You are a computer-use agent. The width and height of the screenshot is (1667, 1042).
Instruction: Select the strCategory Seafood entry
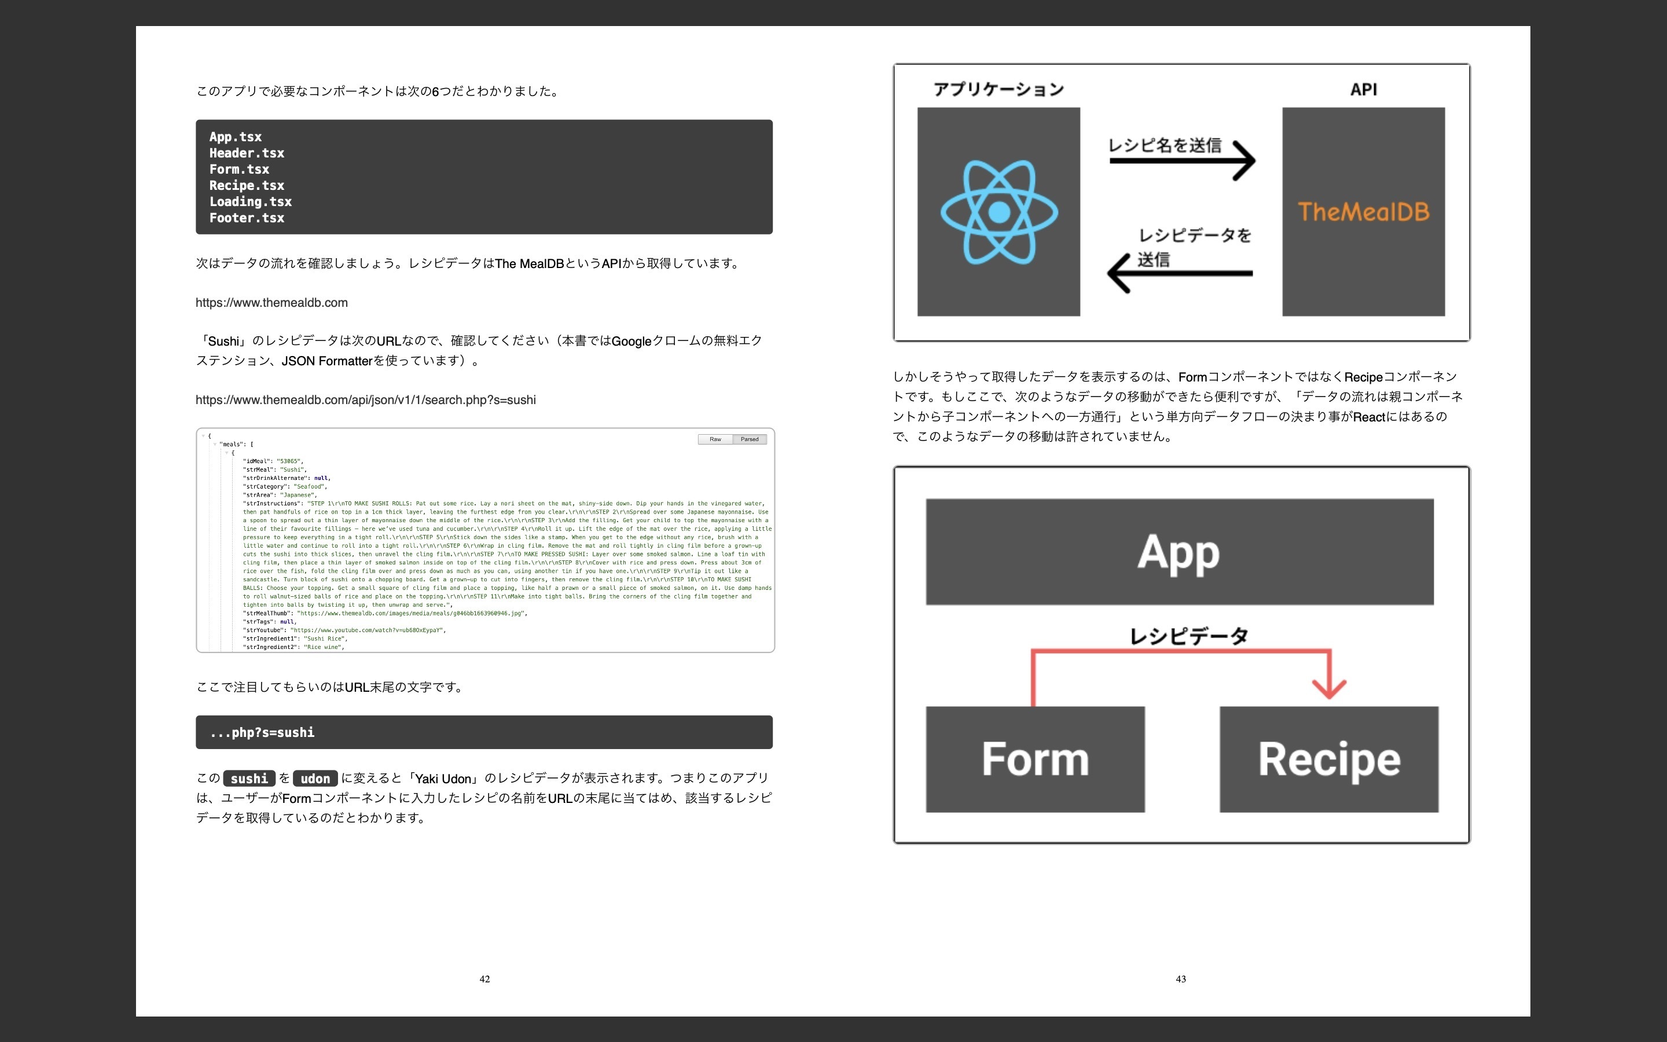285,486
